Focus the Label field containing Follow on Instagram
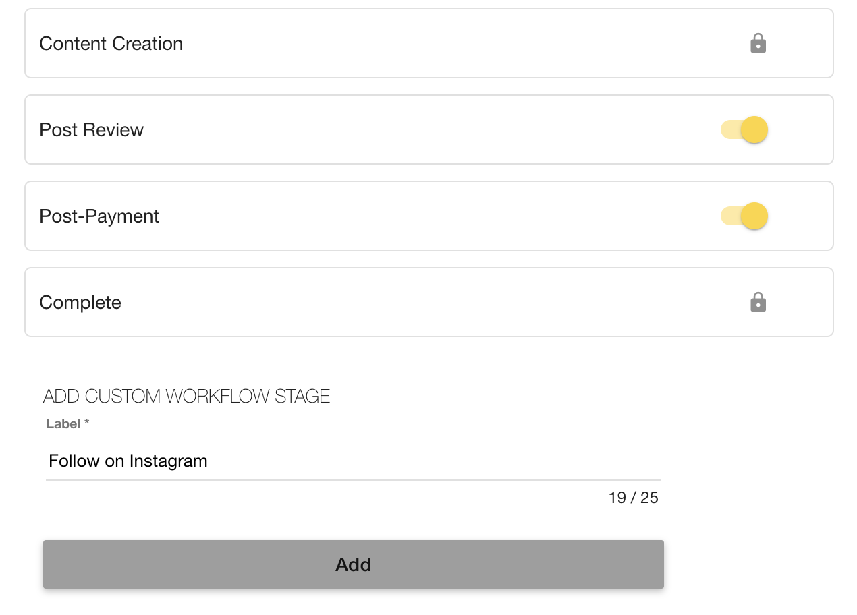 point(354,461)
